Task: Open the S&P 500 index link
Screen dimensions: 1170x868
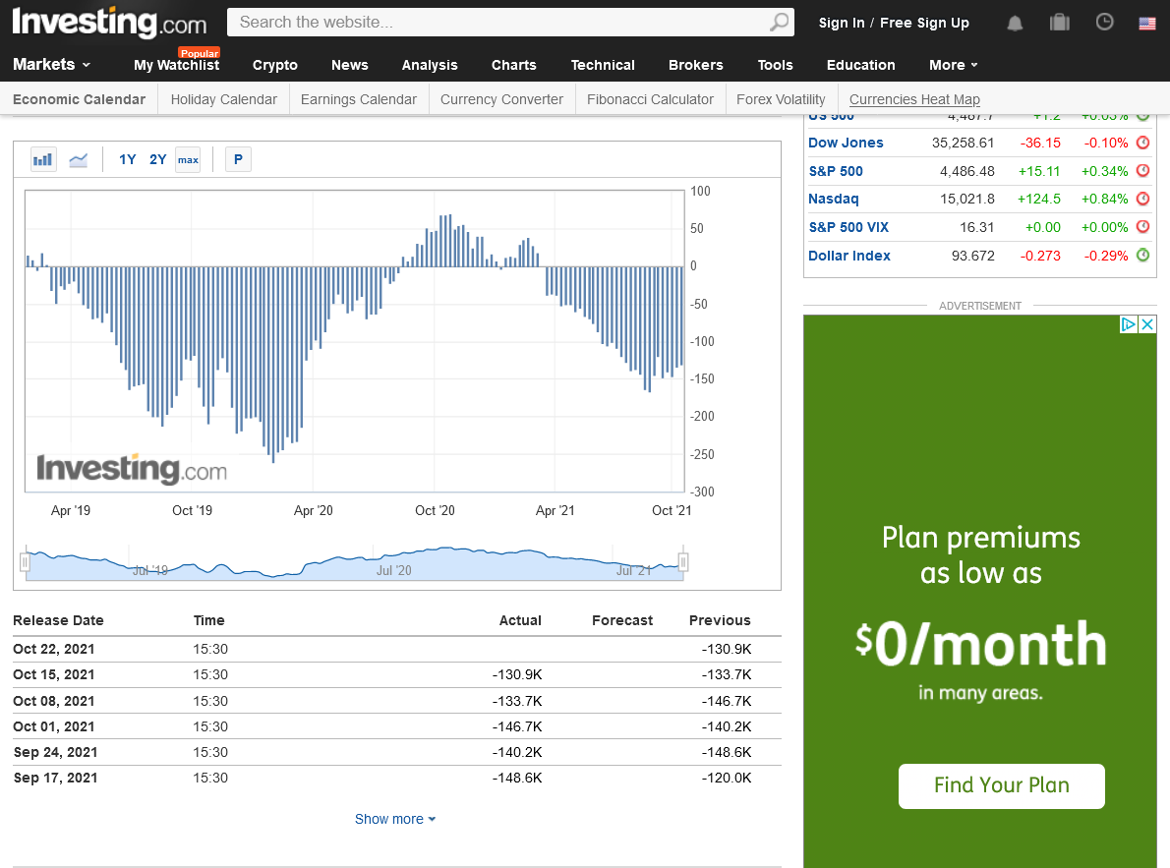Action: 836,171
